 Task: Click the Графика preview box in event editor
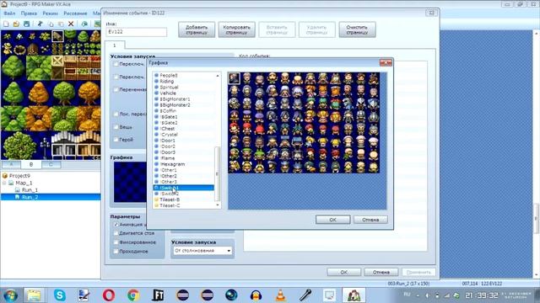click(x=130, y=182)
